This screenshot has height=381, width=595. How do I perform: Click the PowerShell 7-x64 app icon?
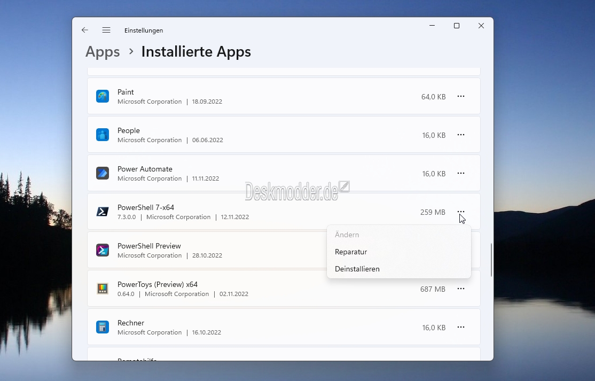[x=103, y=212]
